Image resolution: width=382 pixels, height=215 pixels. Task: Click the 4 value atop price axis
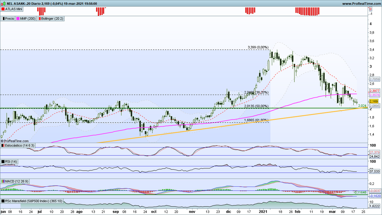tap(371, 24)
